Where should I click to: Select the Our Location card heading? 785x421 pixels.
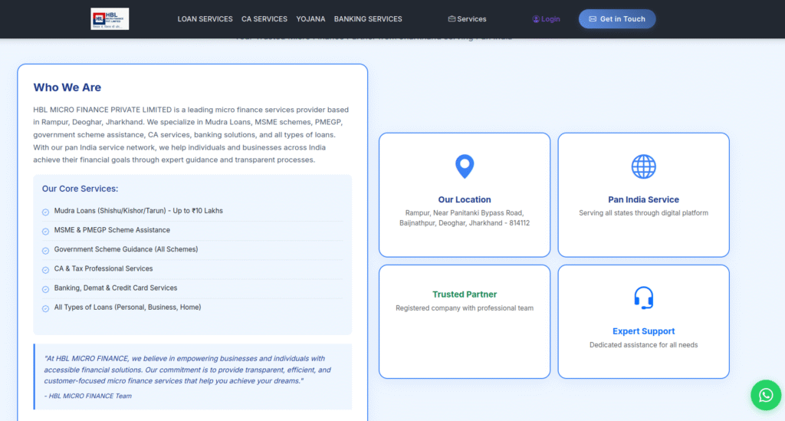click(x=464, y=199)
